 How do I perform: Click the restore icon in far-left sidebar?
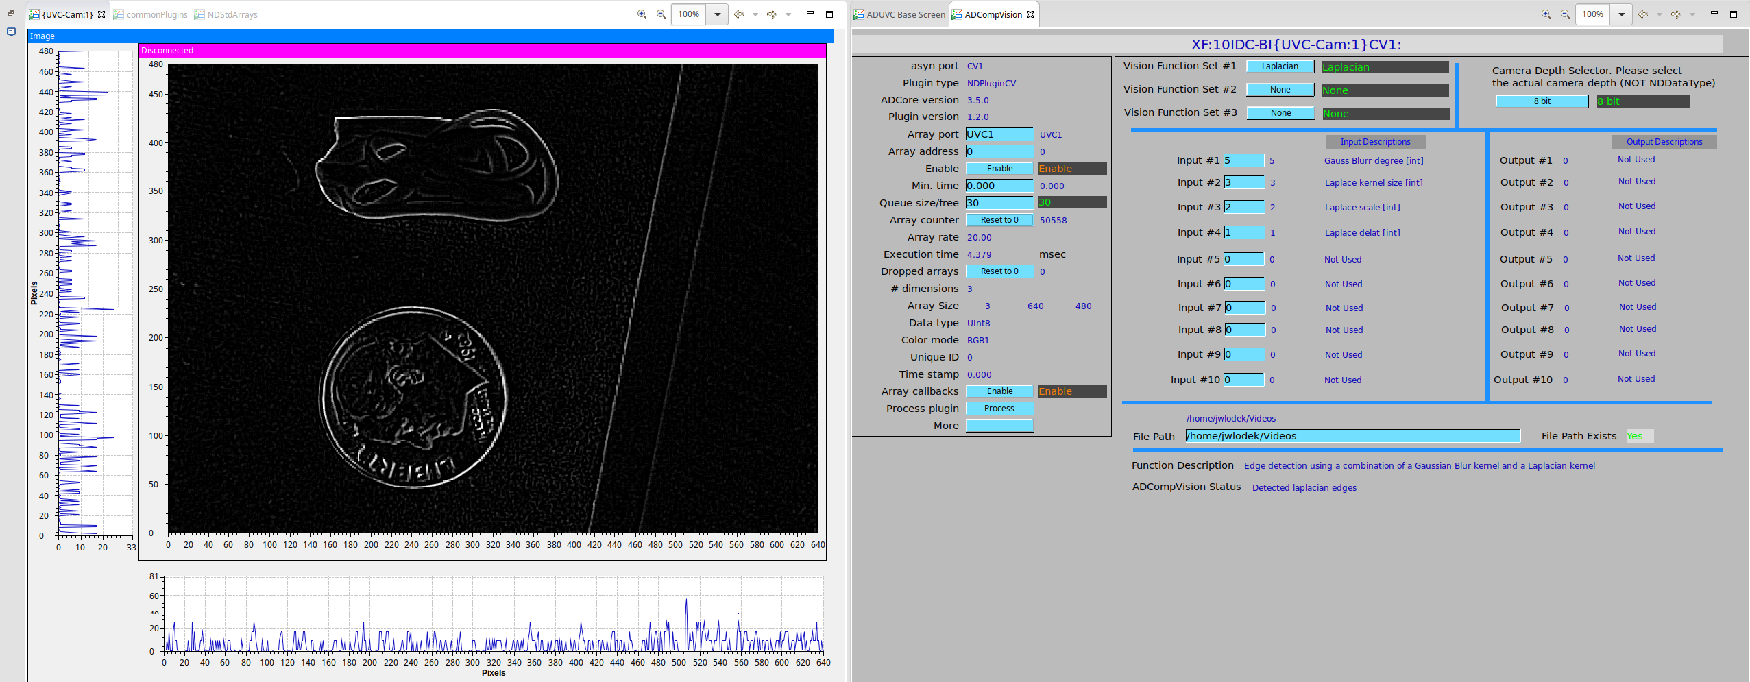tap(11, 13)
